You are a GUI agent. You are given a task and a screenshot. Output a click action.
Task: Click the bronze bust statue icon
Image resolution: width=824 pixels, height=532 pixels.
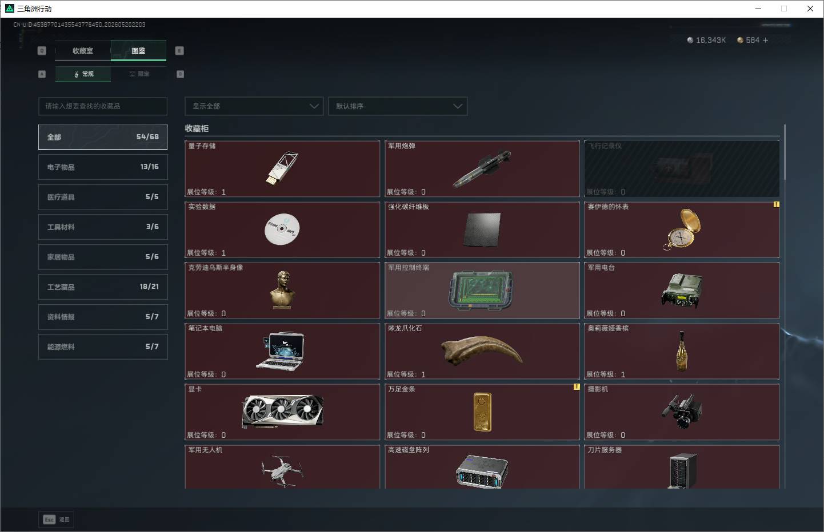pos(282,290)
